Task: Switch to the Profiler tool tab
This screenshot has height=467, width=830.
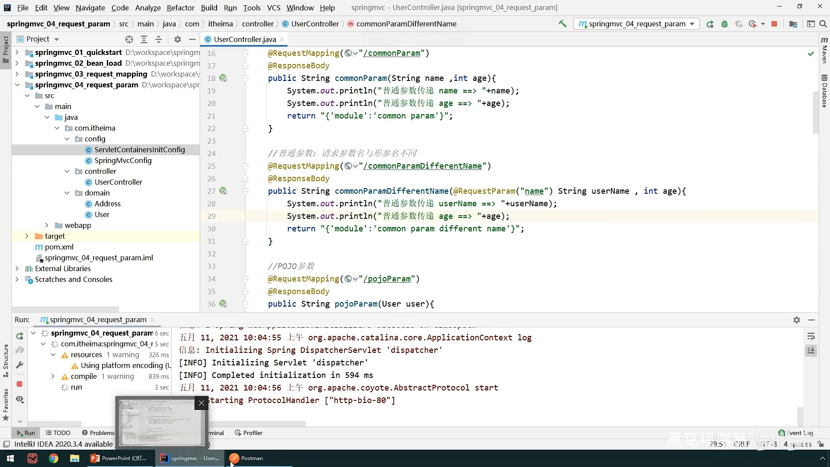Action: [x=249, y=433]
